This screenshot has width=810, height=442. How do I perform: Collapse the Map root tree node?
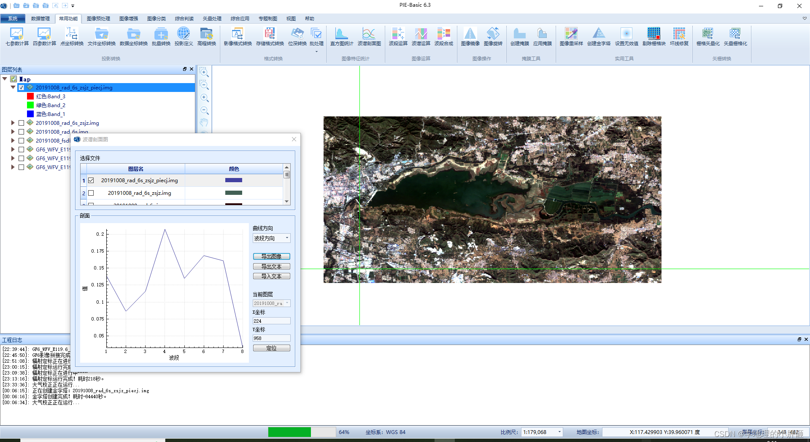tap(5, 79)
